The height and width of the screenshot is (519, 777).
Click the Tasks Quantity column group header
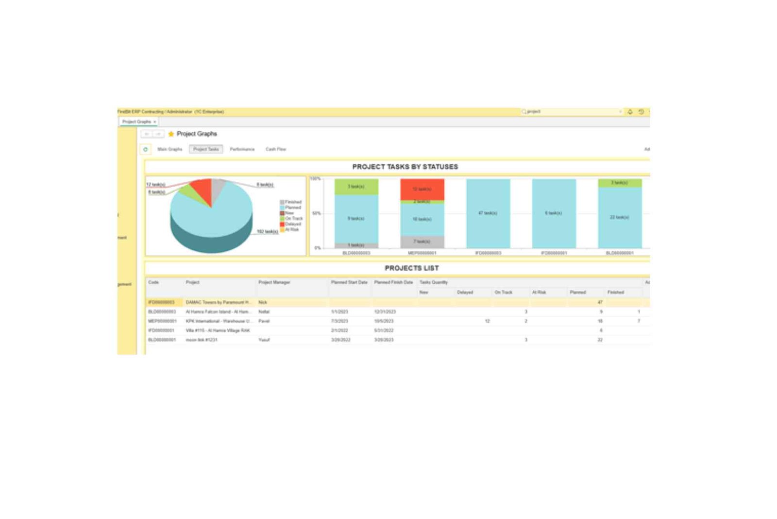point(434,282)
